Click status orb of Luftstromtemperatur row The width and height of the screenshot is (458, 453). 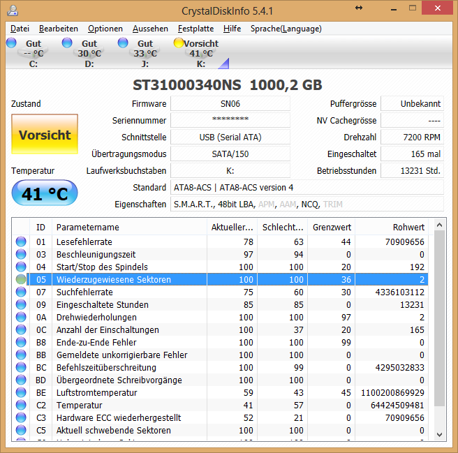pyautogui.click(x=21, y=392)
